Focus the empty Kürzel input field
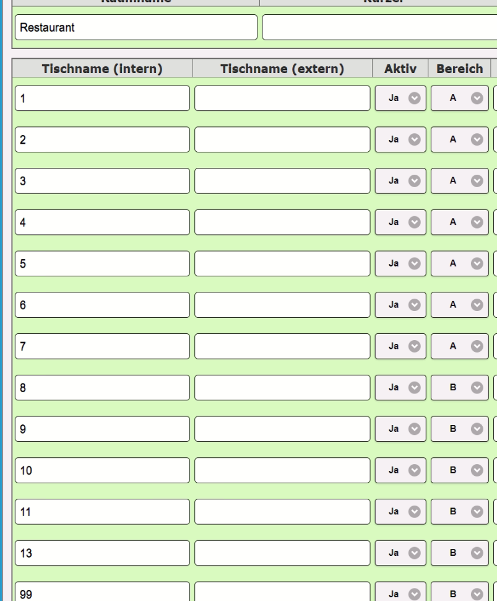Screen dimensions: 497x601 [x=379, y=27]
